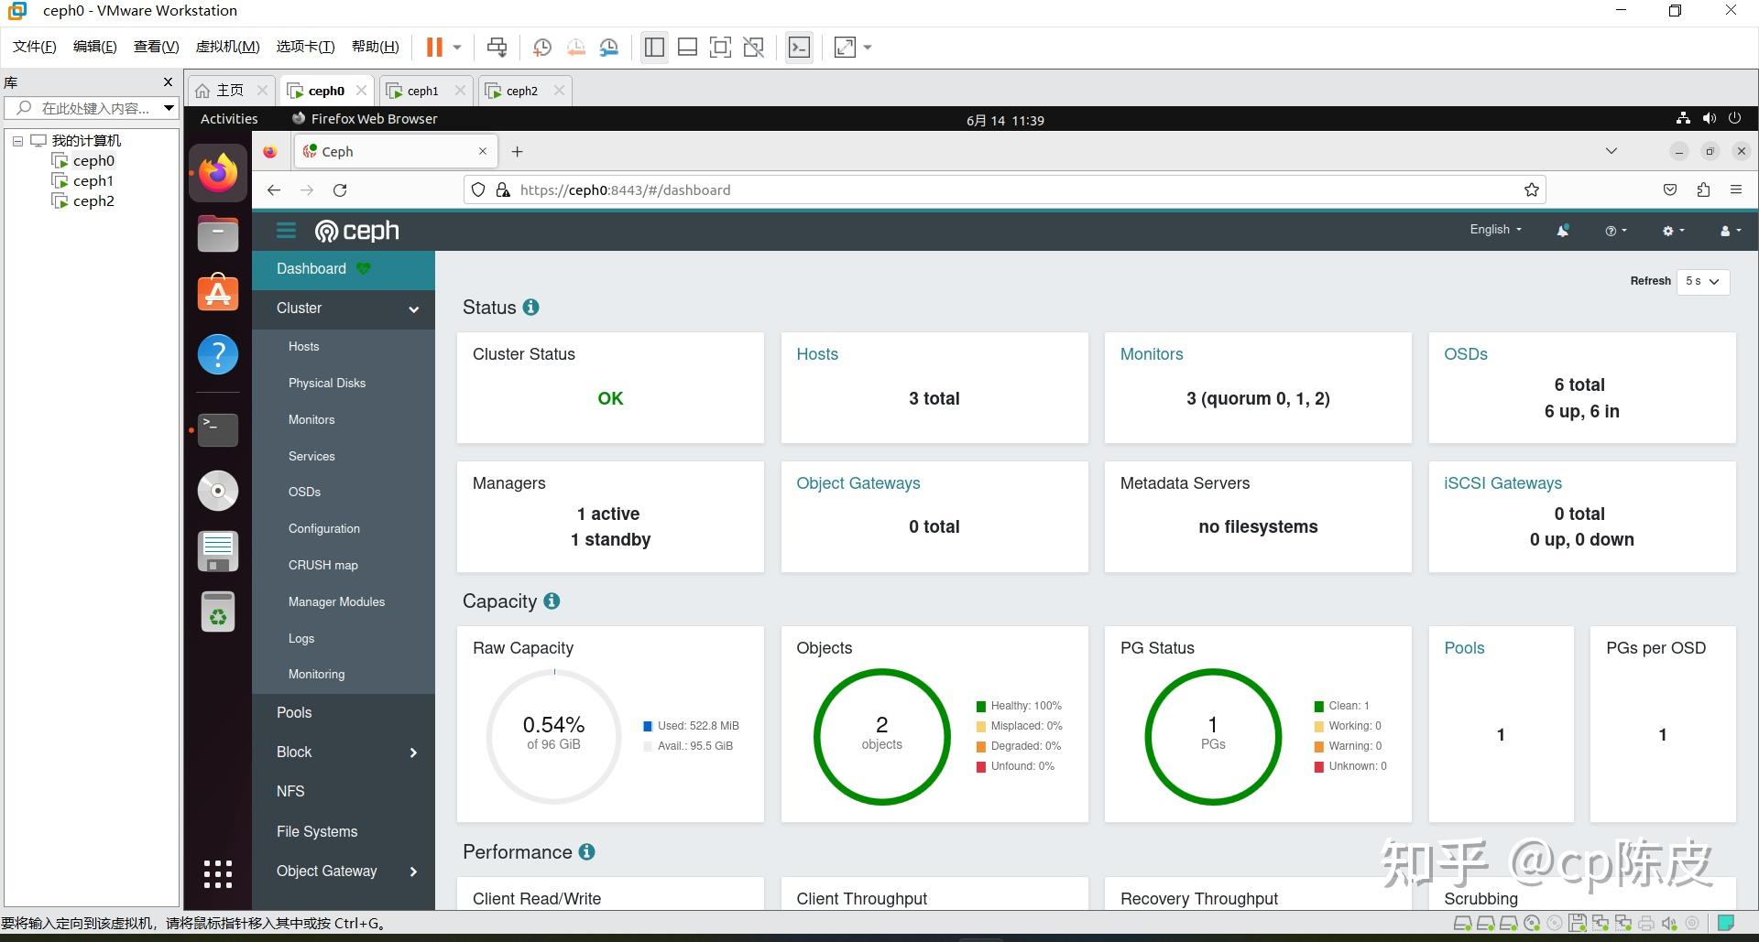Click the Status info icon
The width and height of the screenshot is (1759, 942).
coord(530,308)
